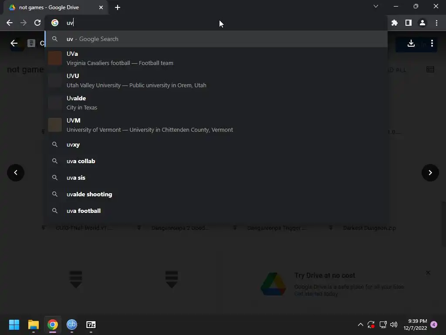
Task: Go to previous file in preview
Action: coord(16,173)
